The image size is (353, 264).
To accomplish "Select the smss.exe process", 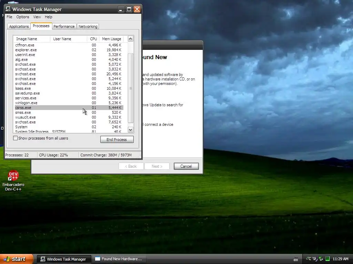I will click(69, 112).
